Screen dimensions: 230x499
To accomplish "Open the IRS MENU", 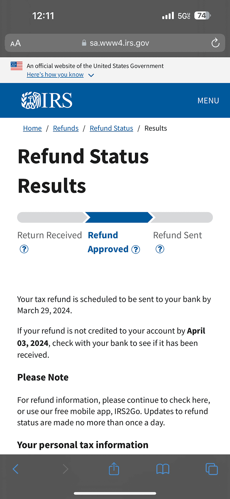I will 208,100.
